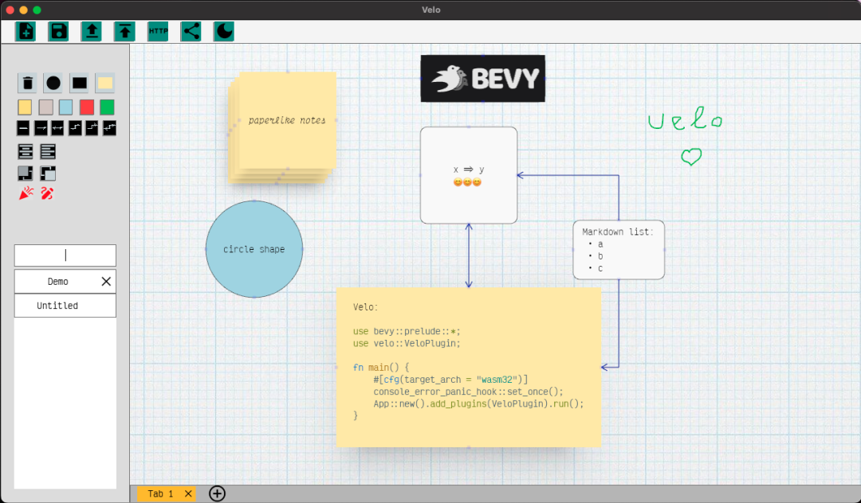Click the share icon in the toolbar

click(x=190, y=31)
